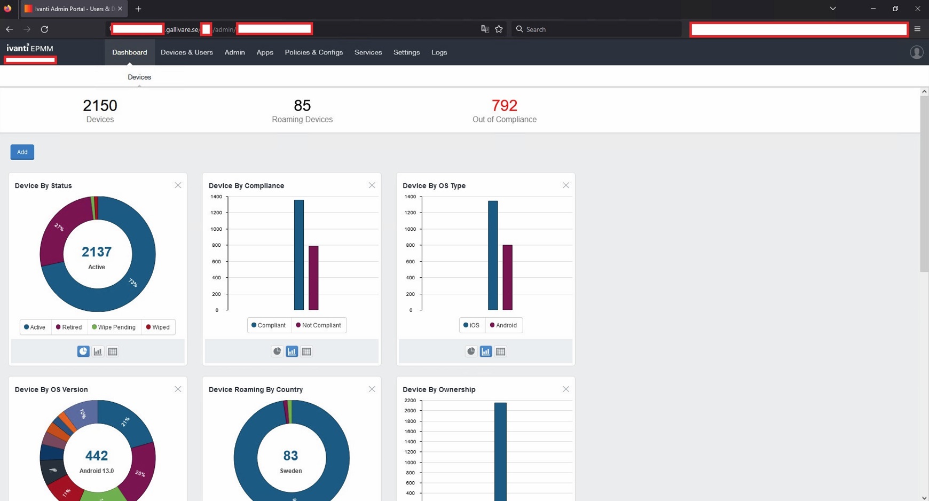Switch Device By OS Type to bar chart view

point(486,351)
